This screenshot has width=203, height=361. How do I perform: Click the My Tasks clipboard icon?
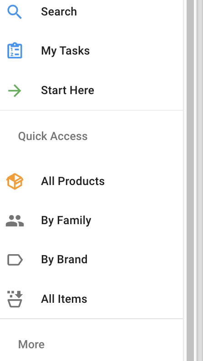tap(15, 50)
